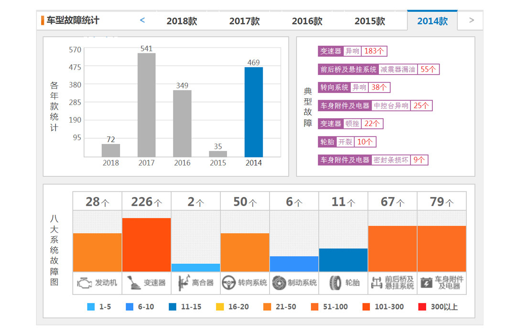
Task: Click the clutch (离合器) pedal icon
Action: (x=182, y=283)
